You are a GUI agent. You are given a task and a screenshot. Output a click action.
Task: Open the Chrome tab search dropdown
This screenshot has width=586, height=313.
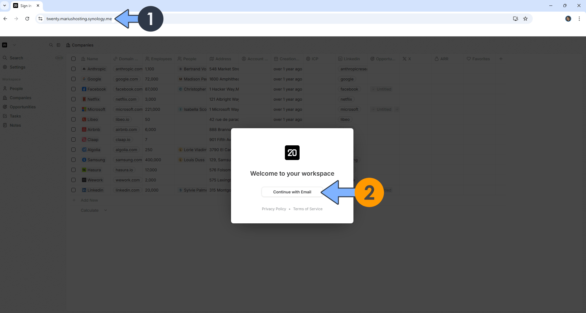click(x=5, y=6)
